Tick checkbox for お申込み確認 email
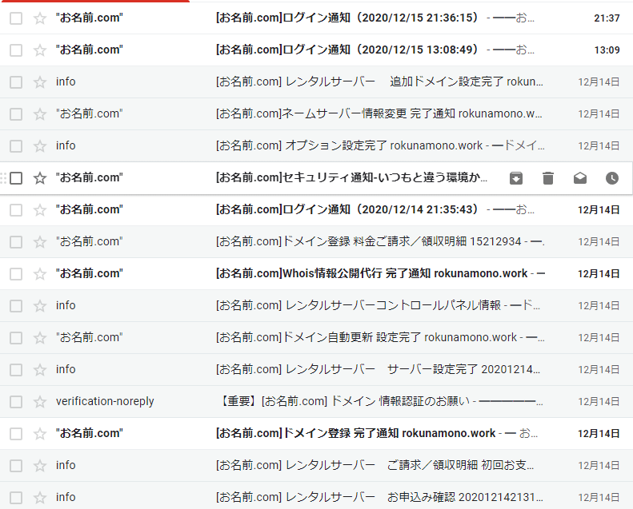Image resolution: width=633 pixels, height=509 pixels. click(x=16, y=498)
